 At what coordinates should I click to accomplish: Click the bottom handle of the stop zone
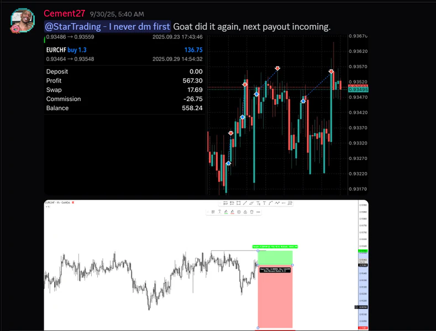click(x=258, y=328)
